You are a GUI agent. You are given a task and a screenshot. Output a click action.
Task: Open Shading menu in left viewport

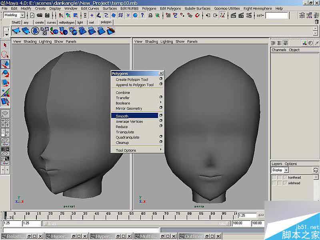pos(30,42)
